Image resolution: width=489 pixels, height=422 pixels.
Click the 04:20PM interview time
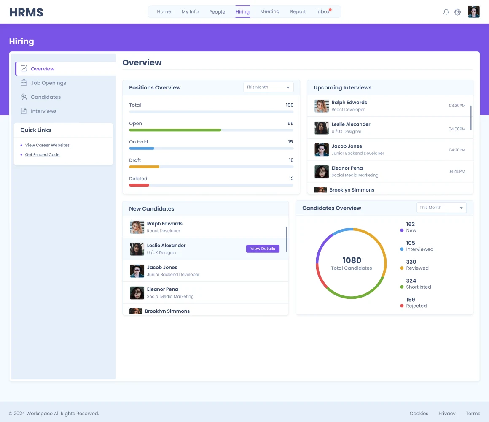click(x=457, y=150)
